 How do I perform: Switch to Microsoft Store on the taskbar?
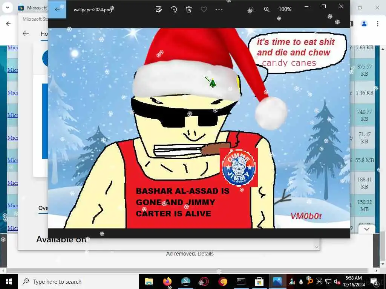pos(259,281)
